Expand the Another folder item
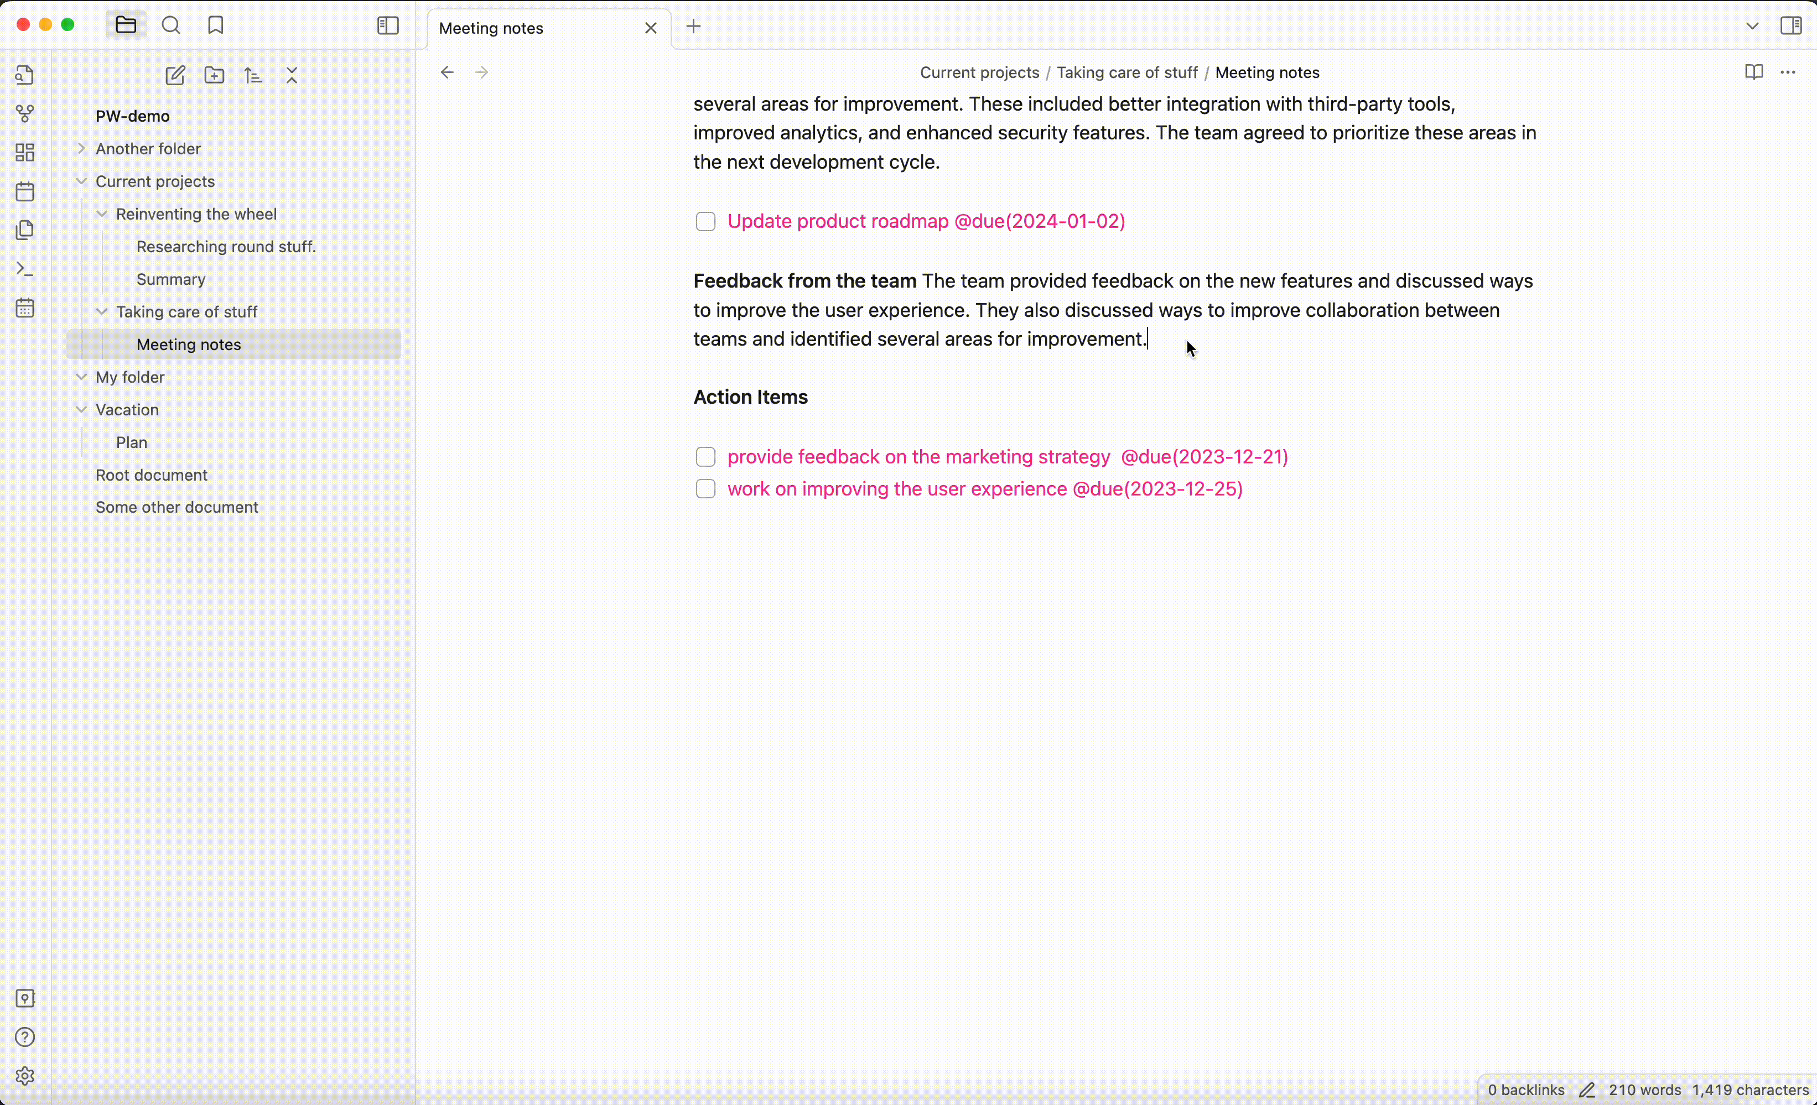Image resolution: width=1817 pixels, height=1105 pixels. click(81, 148)
